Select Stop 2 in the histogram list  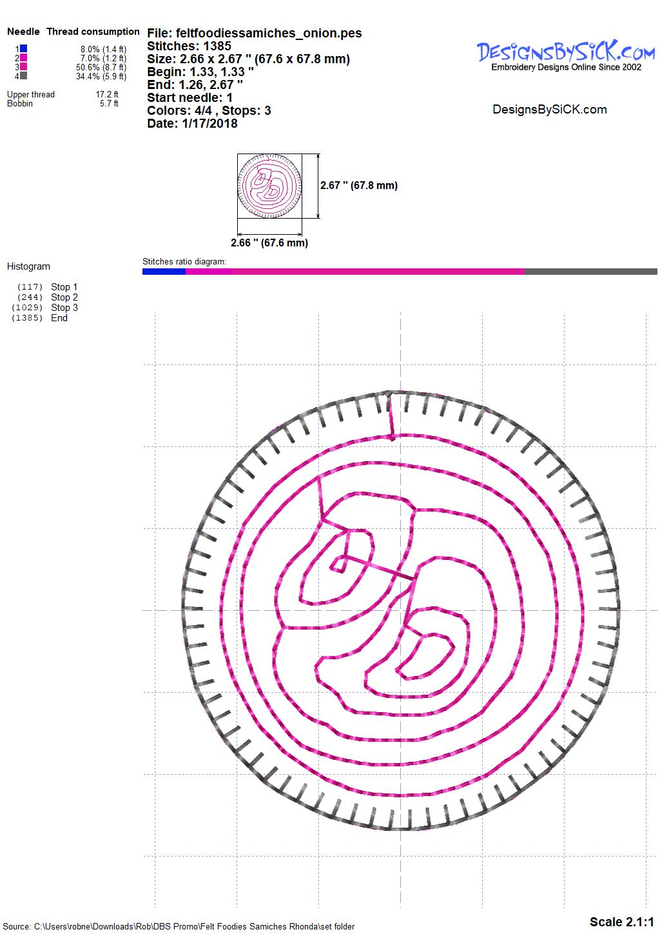pos(64,297)
